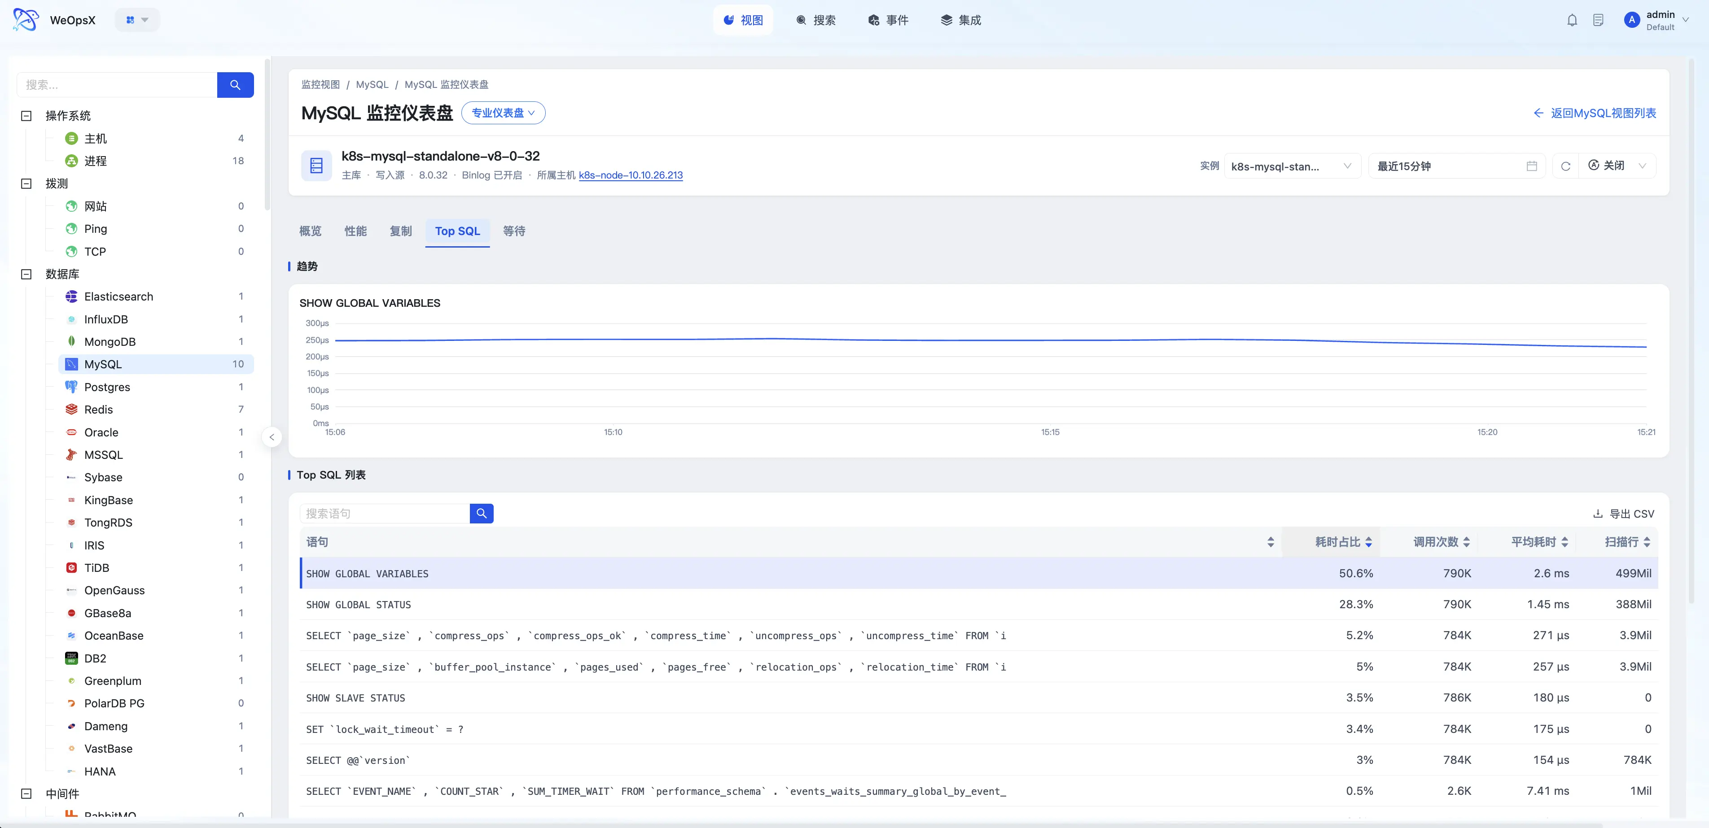Click the Top SQL statement search magnifier
The image size is (1709, 828).
click(481, 513)
